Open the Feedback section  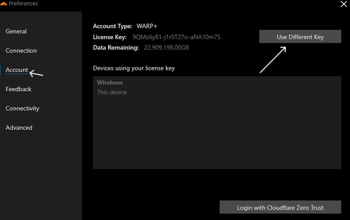[x=19, y=89]
